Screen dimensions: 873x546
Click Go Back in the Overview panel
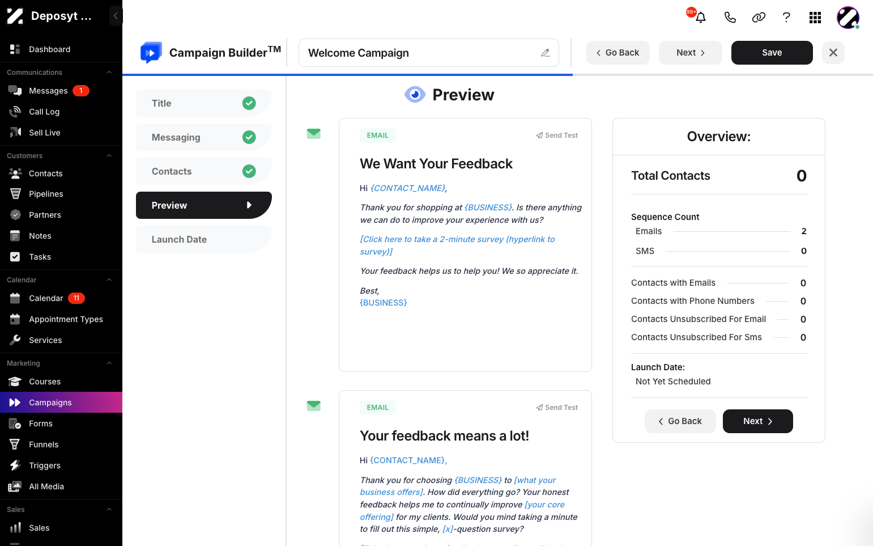tap(680, 421)
